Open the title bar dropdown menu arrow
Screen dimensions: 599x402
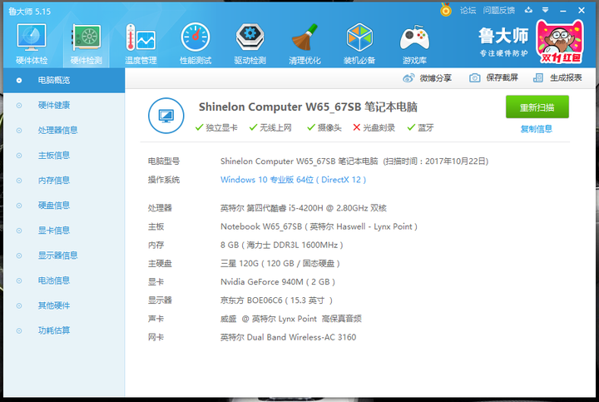coord(546,10)
